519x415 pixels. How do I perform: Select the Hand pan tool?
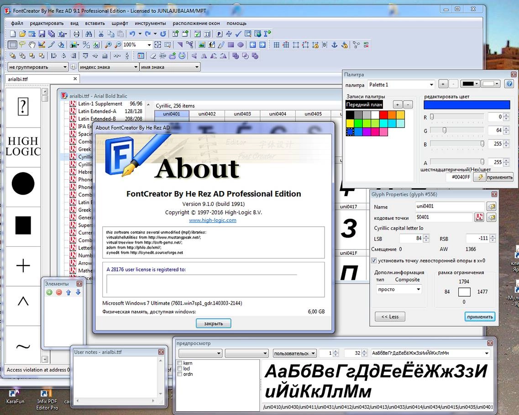point(32,45)
